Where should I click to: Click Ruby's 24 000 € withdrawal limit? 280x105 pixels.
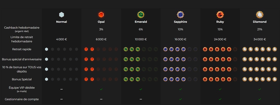220,39
